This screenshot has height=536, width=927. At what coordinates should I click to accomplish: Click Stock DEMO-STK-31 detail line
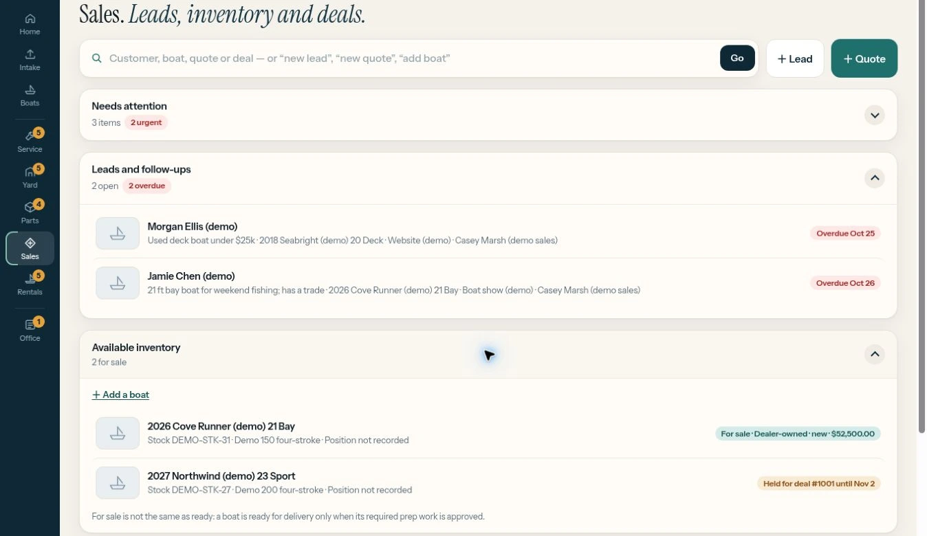(278, 440)
